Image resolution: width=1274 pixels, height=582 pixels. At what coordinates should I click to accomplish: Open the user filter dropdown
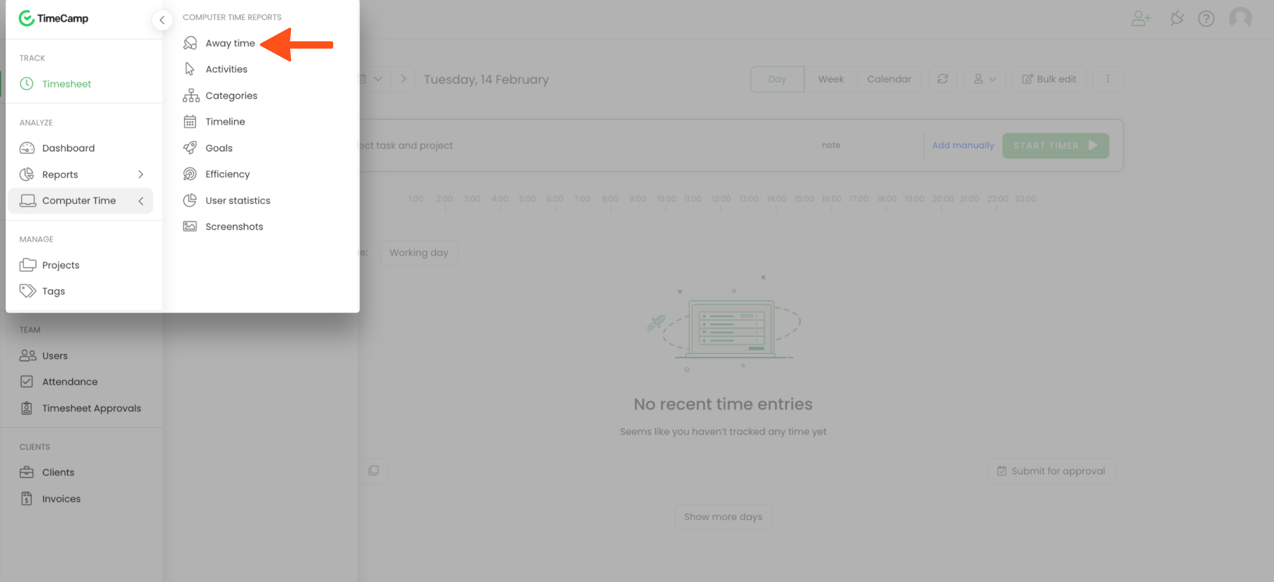[x=984, y=79]
